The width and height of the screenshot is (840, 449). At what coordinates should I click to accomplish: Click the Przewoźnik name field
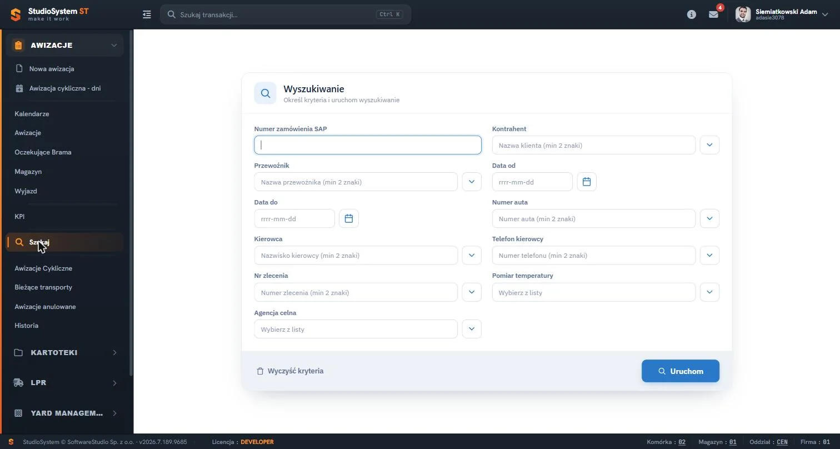356,182
